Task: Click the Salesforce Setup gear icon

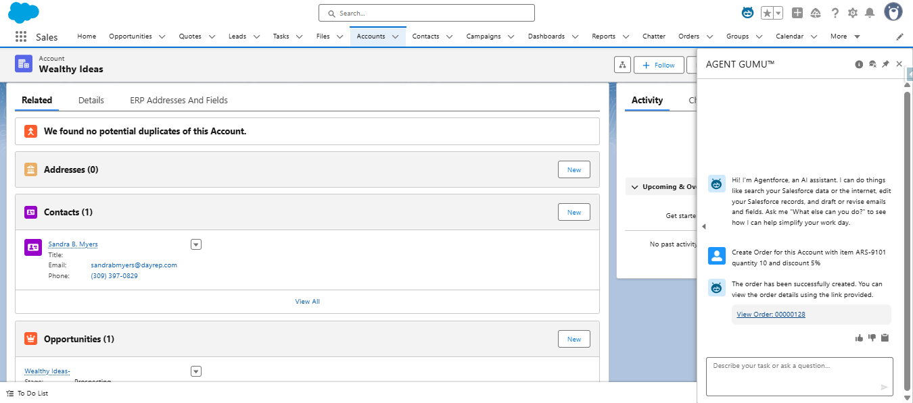Action: pos(852,13)
